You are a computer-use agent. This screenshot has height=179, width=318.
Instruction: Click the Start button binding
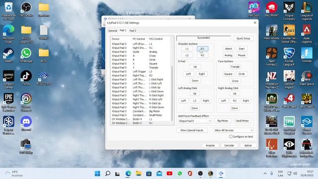(241, 49)
